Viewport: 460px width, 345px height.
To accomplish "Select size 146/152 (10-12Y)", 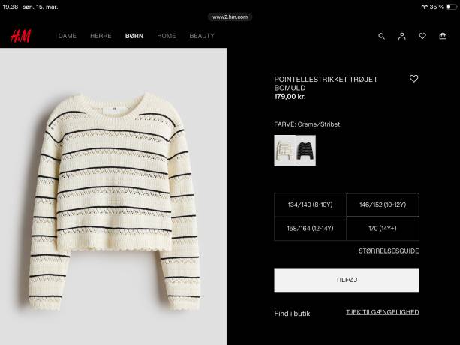I will (x=383, y=205).
